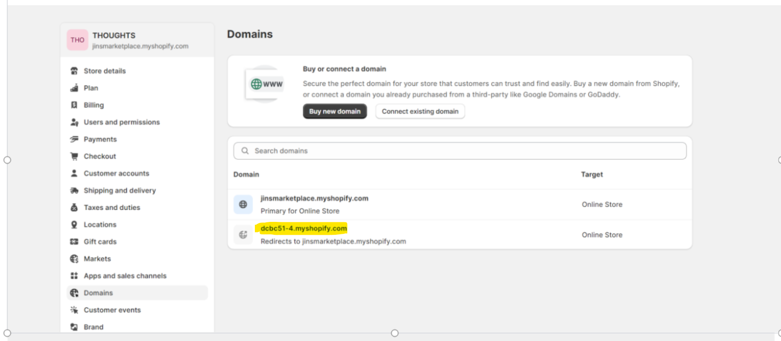Click the Brand icon in sidebar
Image resolution: width=781 pixels, height=341 pixels.
pyautogui.click(x=74, y=327)
